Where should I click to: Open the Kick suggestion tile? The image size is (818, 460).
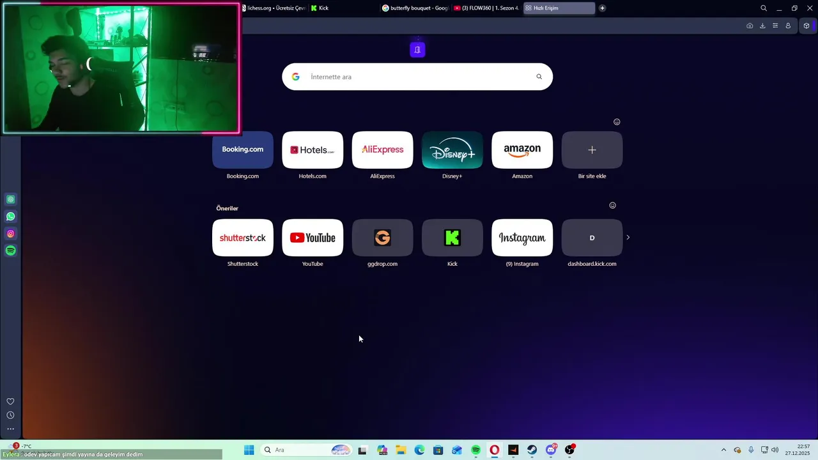[452, 238]
